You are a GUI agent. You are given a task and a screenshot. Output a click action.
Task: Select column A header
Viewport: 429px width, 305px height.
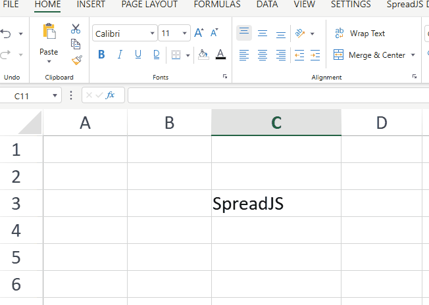(x=85, y=122)
